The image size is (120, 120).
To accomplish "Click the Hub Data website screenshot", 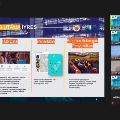I will 15,62.
